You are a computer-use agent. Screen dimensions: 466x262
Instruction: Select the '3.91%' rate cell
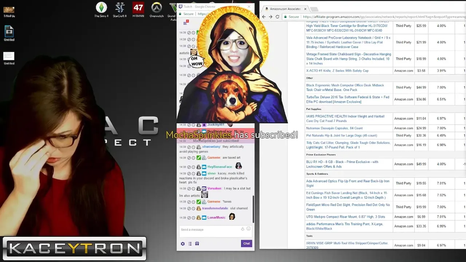(441, 71)
